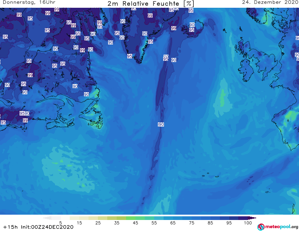299x231 pixels.
Task: Click the legend value 25
Action: (x=98, y=223)
